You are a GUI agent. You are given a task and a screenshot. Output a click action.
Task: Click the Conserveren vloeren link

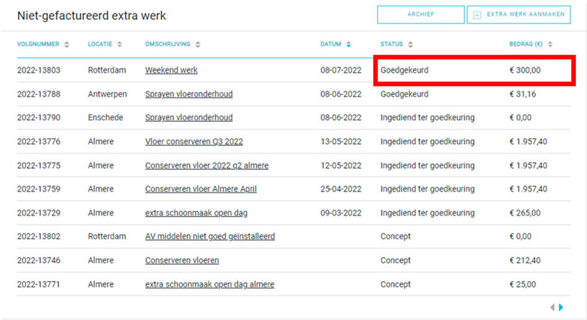182,260
